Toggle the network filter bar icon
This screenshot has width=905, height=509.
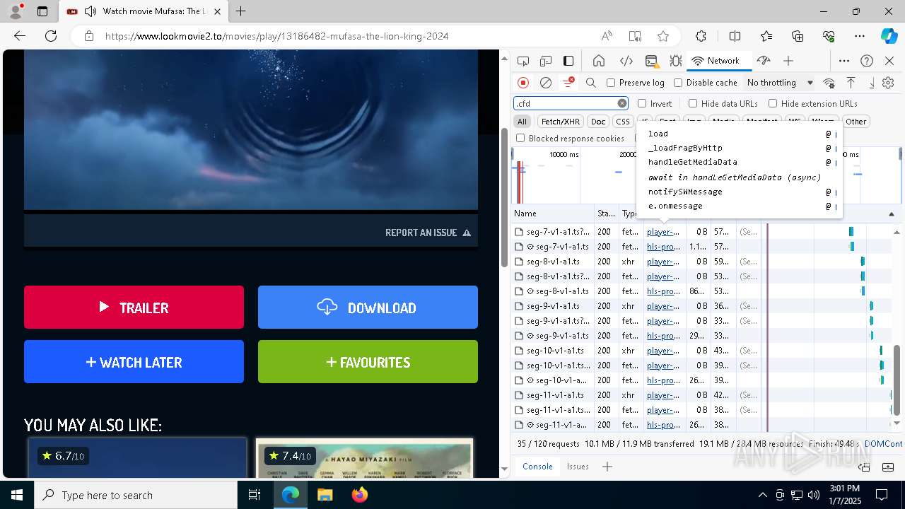tap(568, 83)
